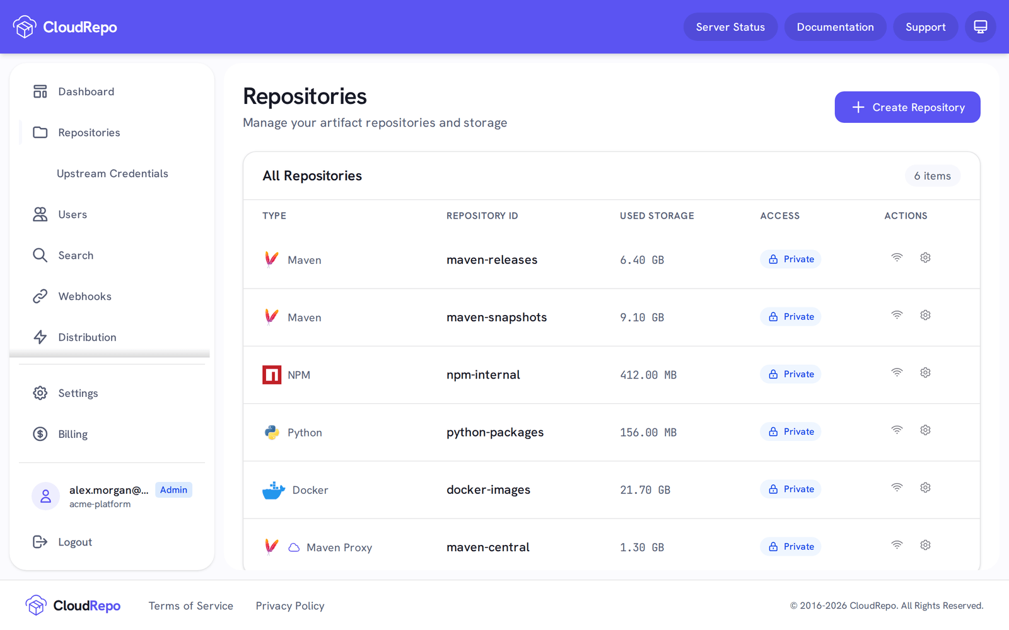Click the monitor icon in top header
Viewport: 1009px width, 630px height.
click(x=980, y=27)
